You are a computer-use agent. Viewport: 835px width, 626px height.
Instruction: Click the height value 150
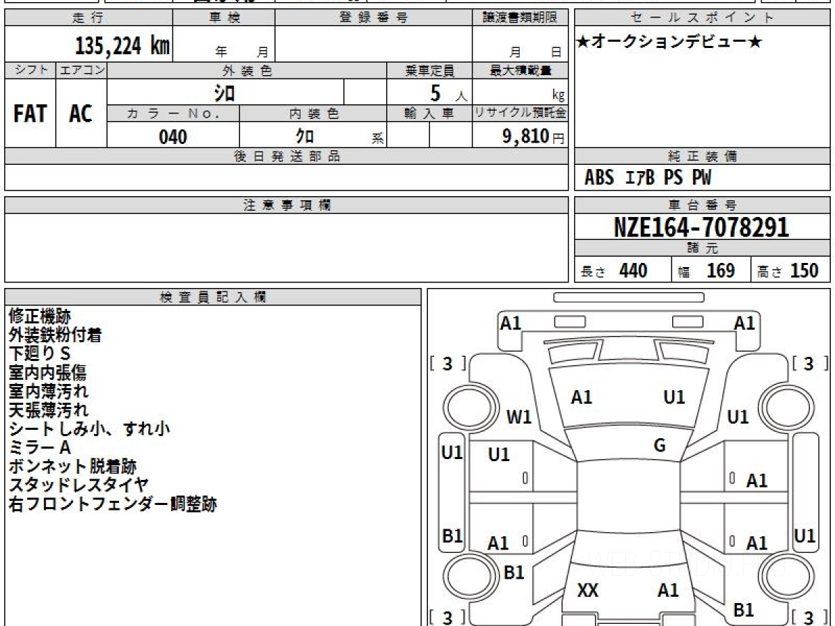804,271
